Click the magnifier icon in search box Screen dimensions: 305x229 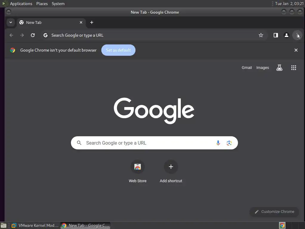click(79, 143)
